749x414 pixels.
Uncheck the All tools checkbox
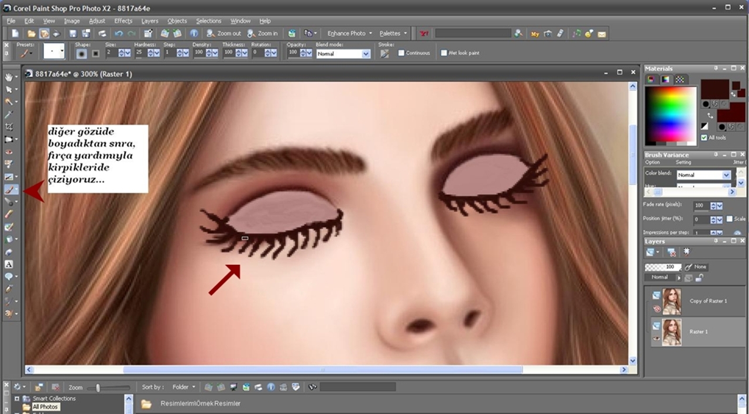tap(704, 137)
